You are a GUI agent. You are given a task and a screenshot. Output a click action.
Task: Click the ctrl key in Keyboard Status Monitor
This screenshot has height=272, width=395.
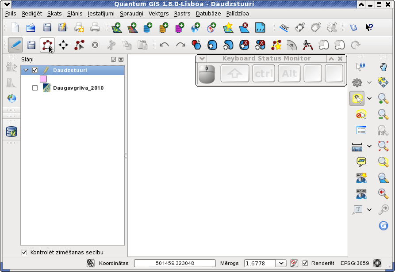(x=264, y=73)
